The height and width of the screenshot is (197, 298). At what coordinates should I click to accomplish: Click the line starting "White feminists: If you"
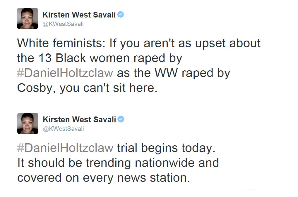coord(139,43)
